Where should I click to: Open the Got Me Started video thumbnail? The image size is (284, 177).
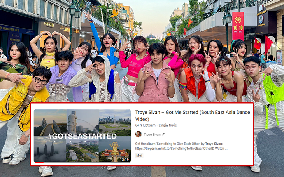coord(82,135)
